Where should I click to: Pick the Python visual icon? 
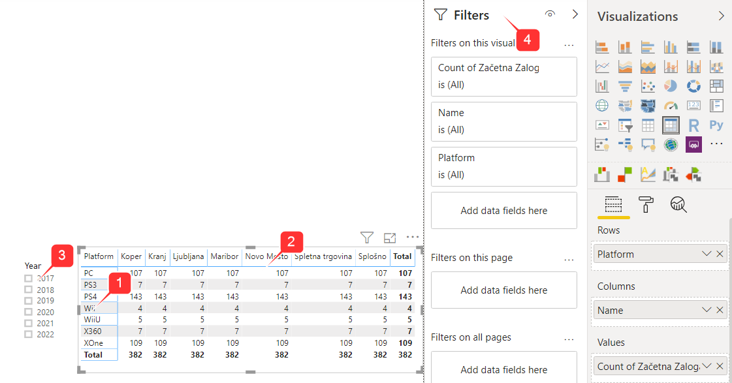click(716, 125)
